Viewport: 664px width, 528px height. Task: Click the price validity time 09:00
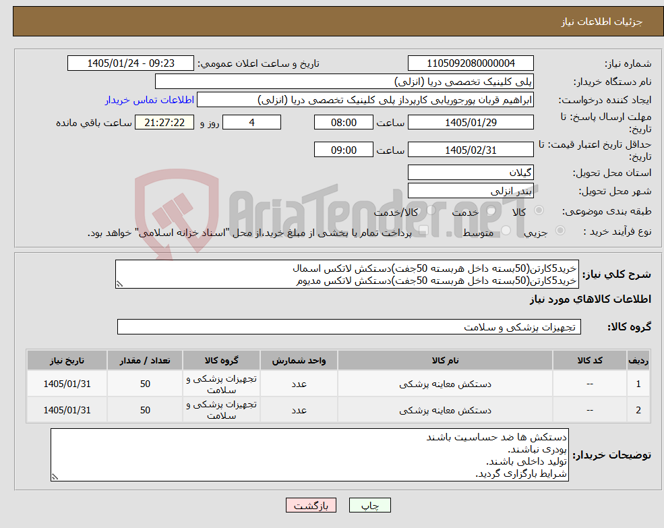coord(343,150)
